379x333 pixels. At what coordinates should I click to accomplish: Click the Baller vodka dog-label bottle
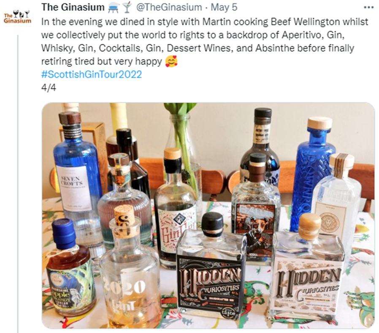pyautogui.click(x=256, y=208)
